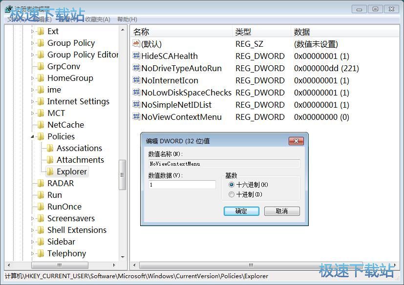Screen dimensions: 404x285
Task: Click the tree pane vertical scrollbar thumb
Action: pyautogui.click(x=122, y=175)
